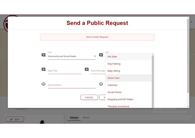Click the dialog scrollbar thumb
The image size is (195, 138).
(x=188, y=56)
